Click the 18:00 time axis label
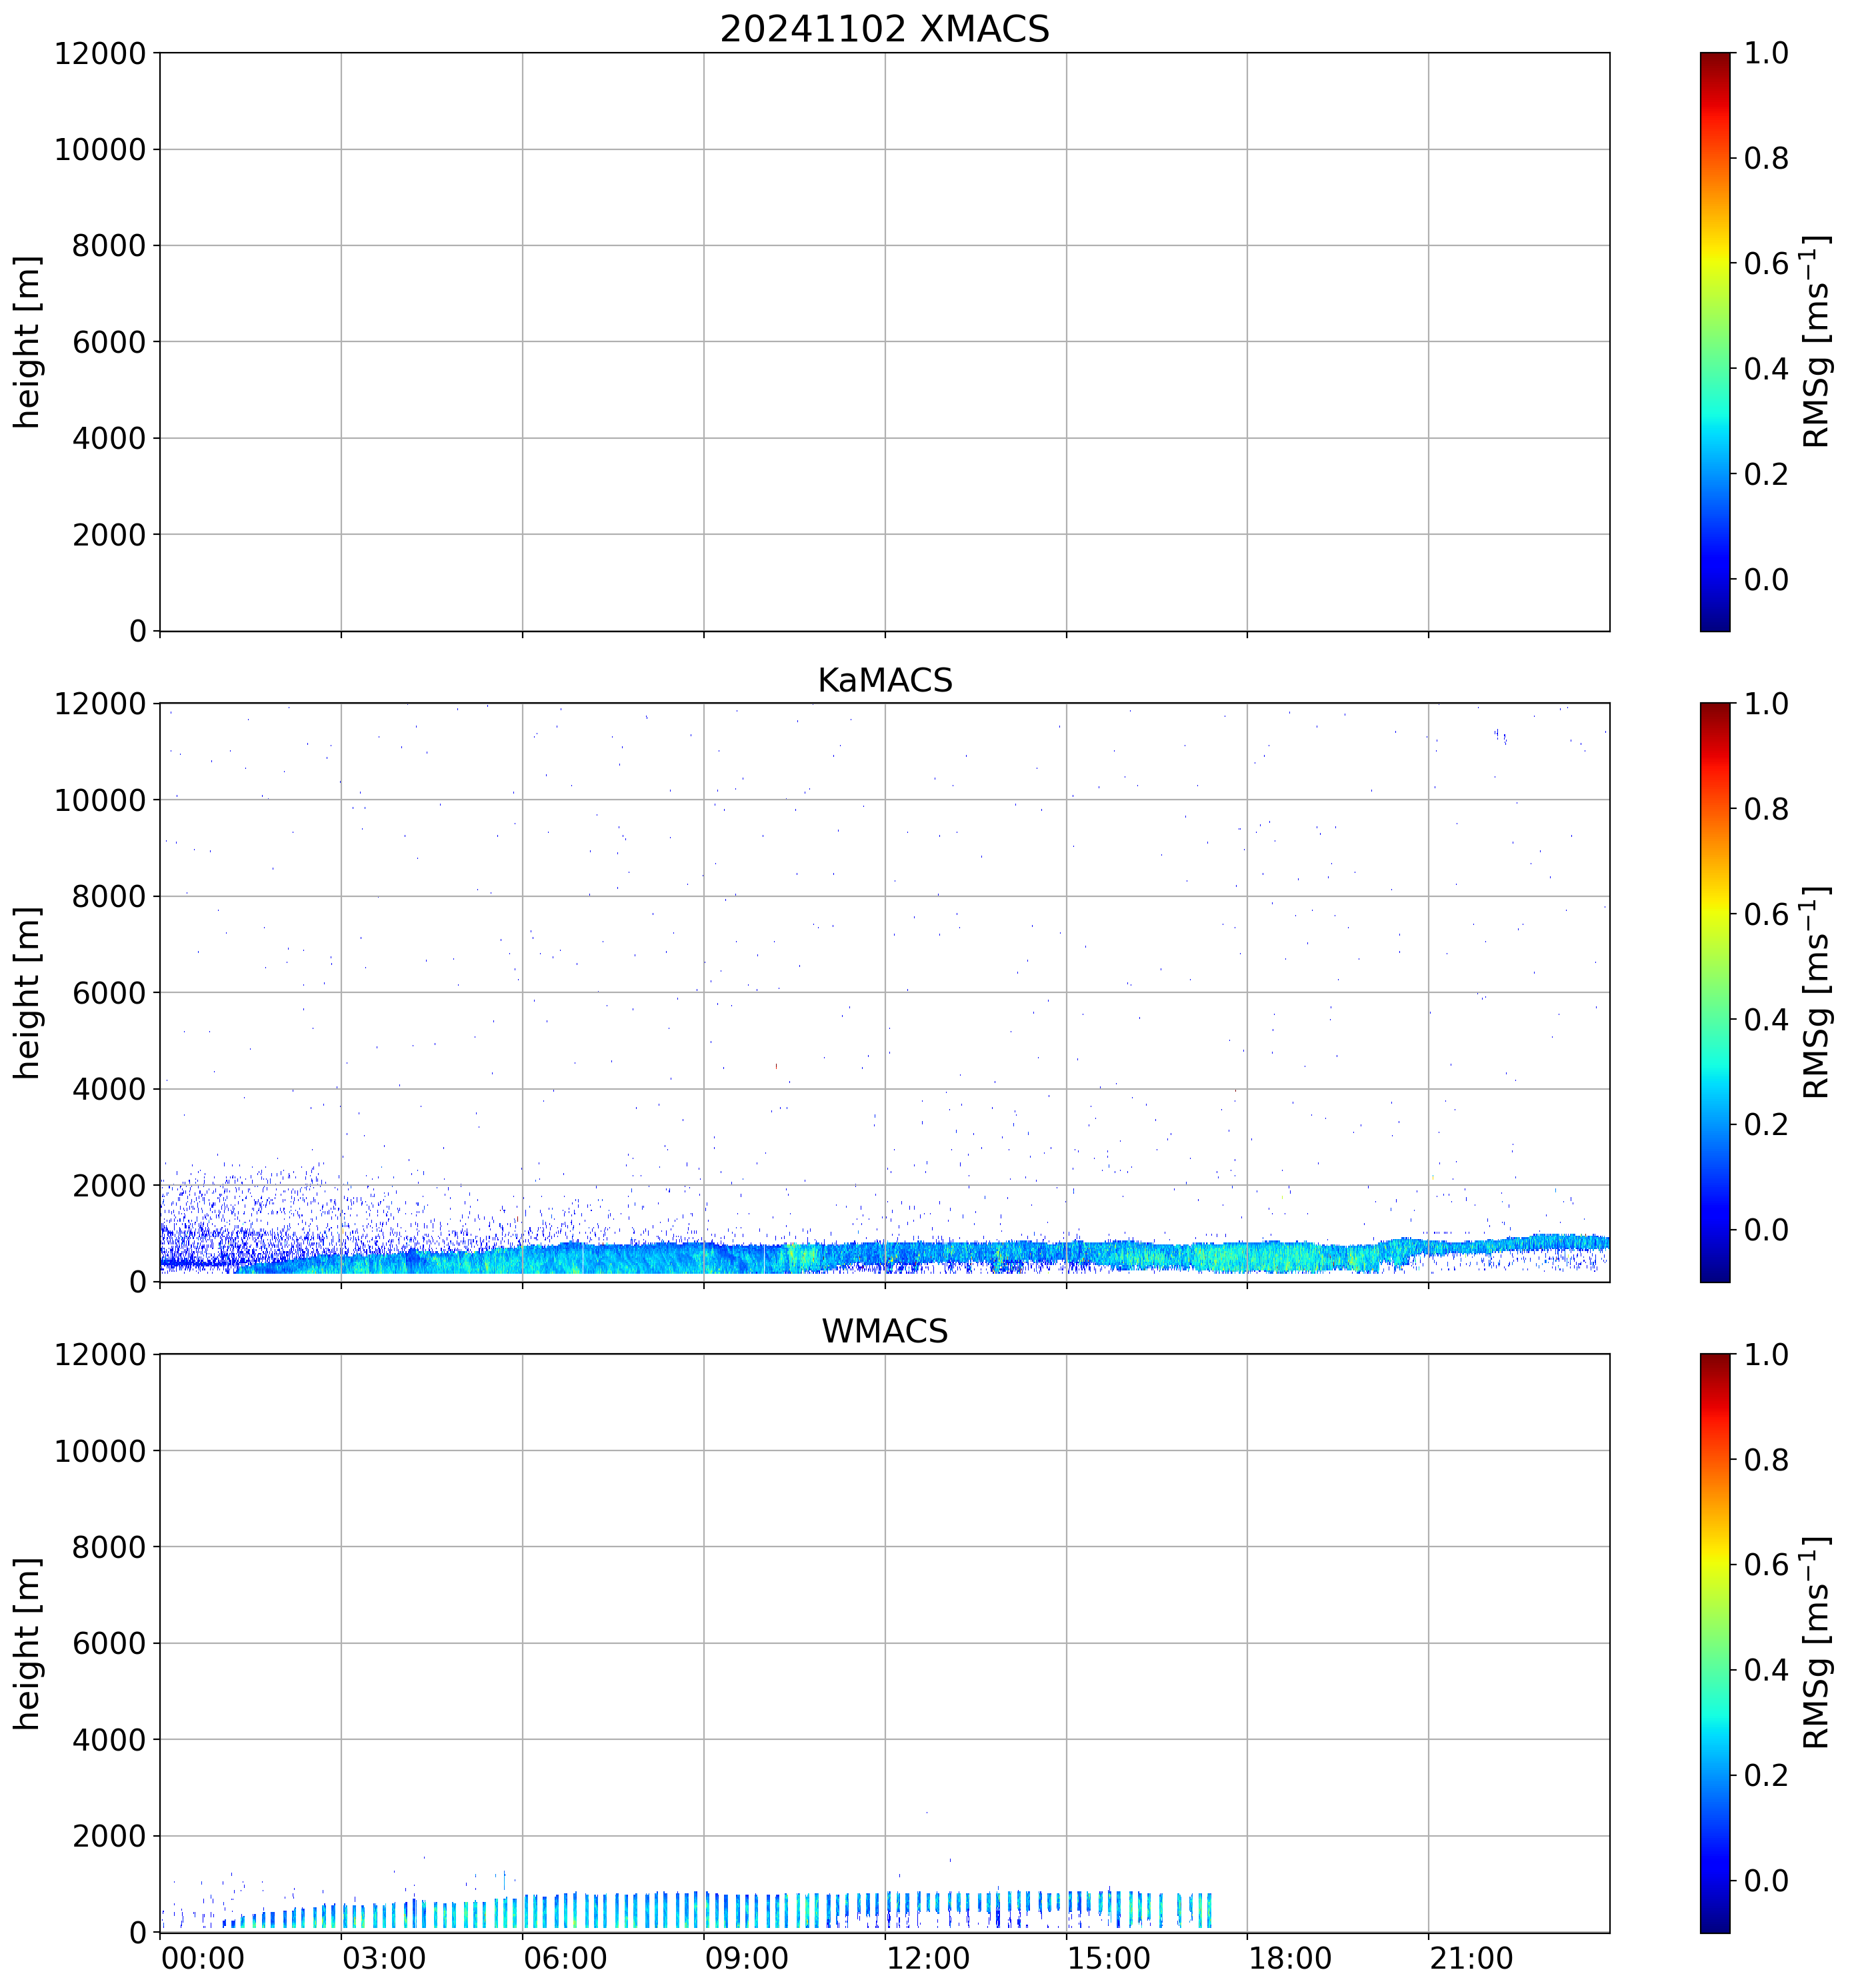 [x=1289, y=1958]
